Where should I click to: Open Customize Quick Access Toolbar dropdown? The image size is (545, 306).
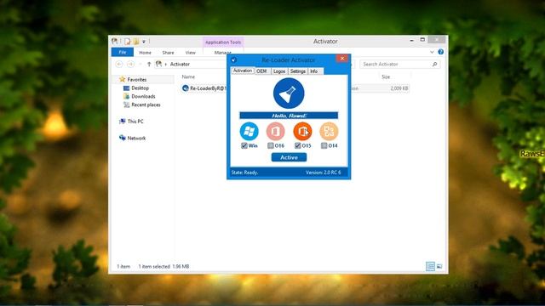tap(144, 42)
